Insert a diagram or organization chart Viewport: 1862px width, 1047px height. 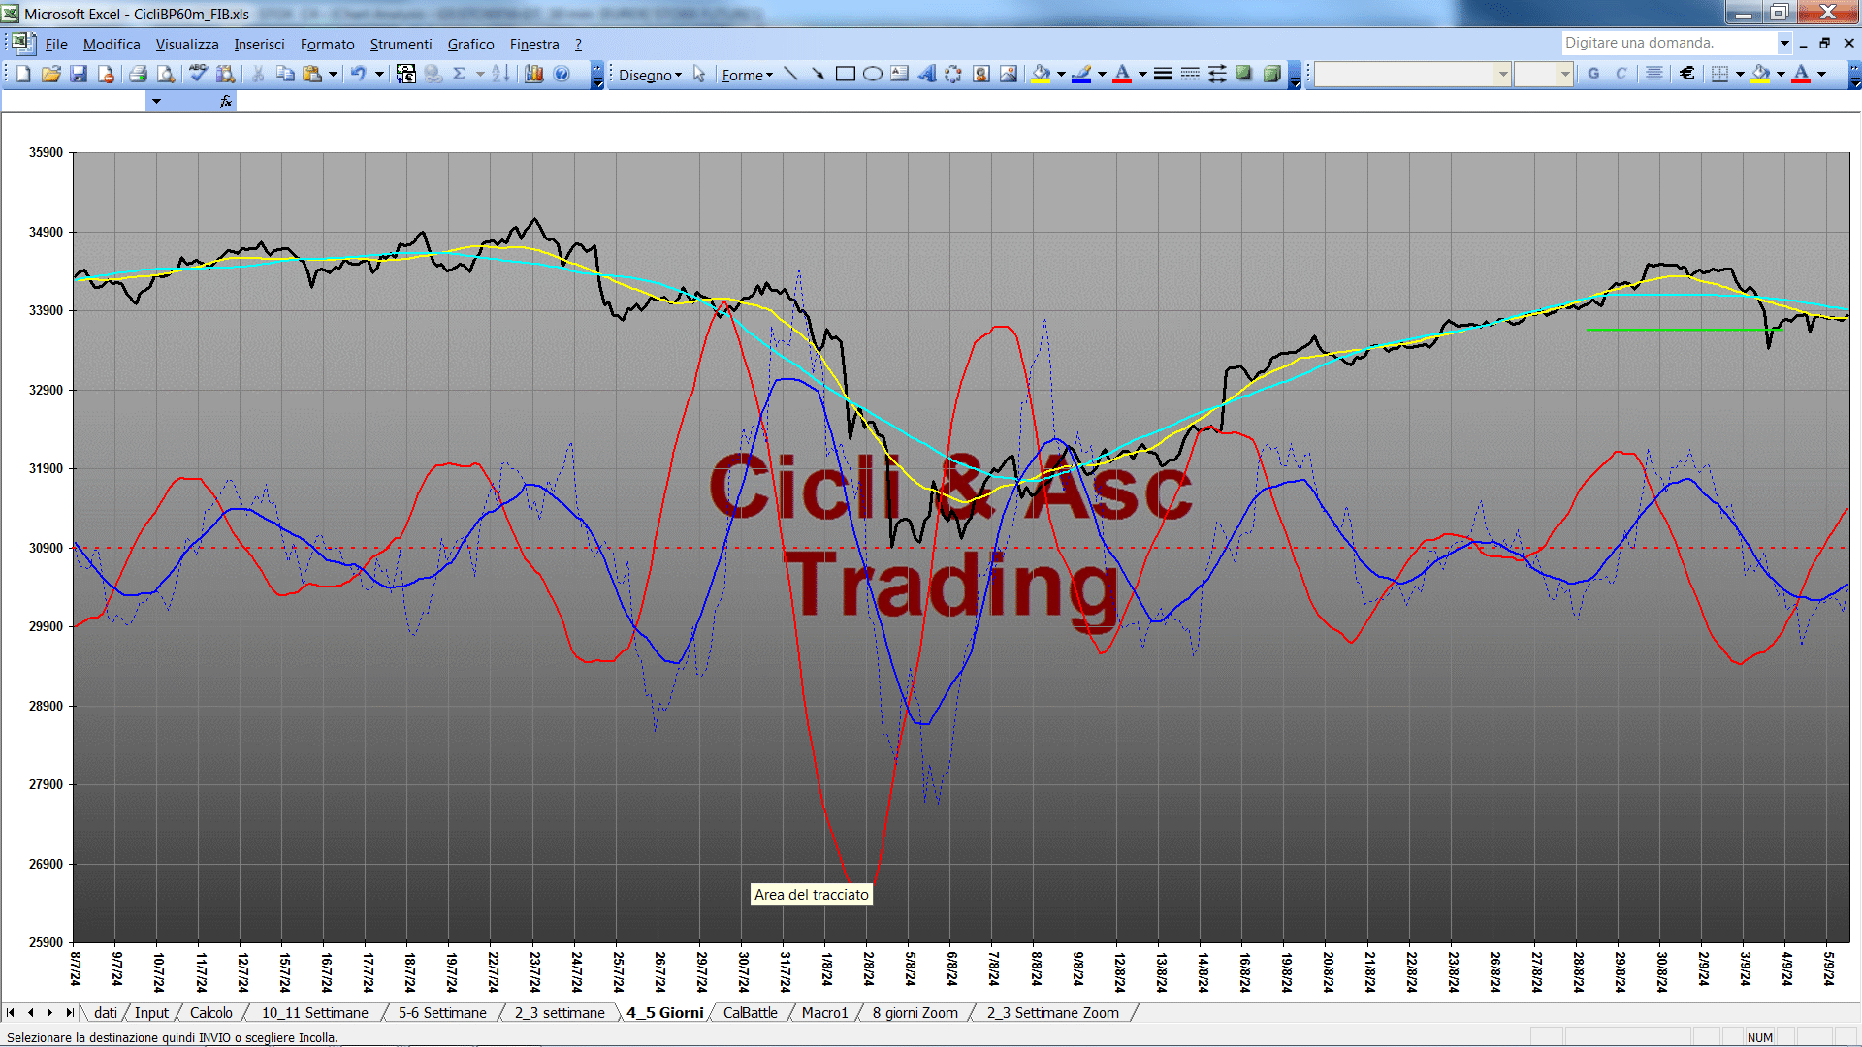[x=954, y=75]
